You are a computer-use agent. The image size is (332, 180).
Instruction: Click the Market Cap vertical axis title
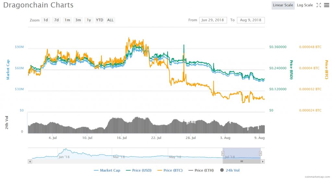(8, 69)
